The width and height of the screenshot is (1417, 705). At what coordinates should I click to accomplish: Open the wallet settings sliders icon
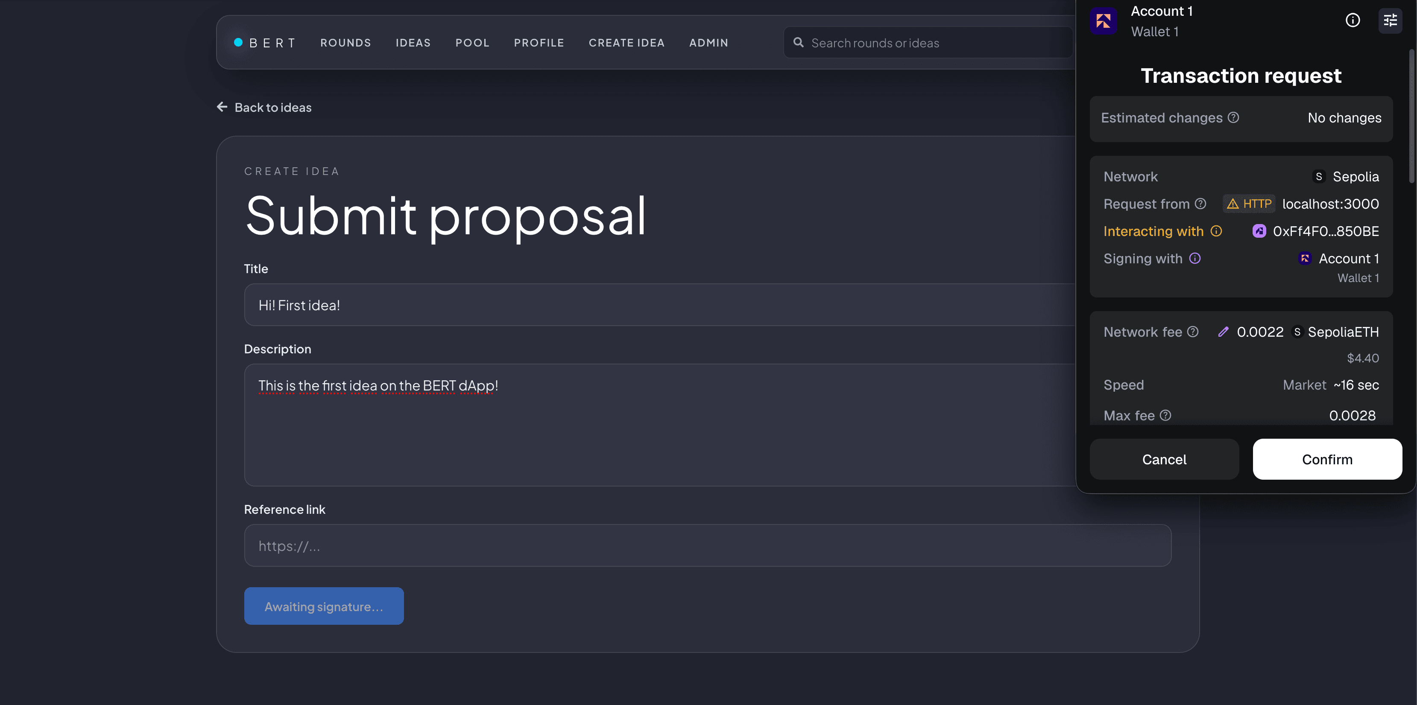click(1390, 20)
